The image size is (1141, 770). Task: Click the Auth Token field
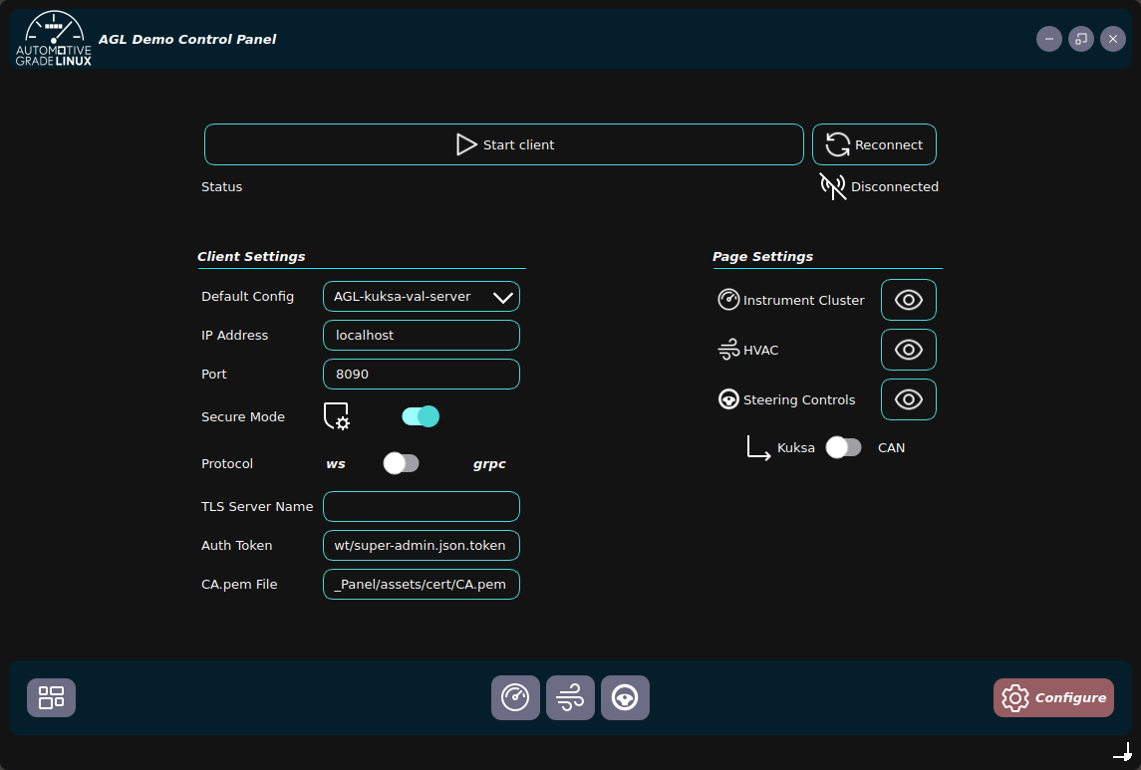422,545
